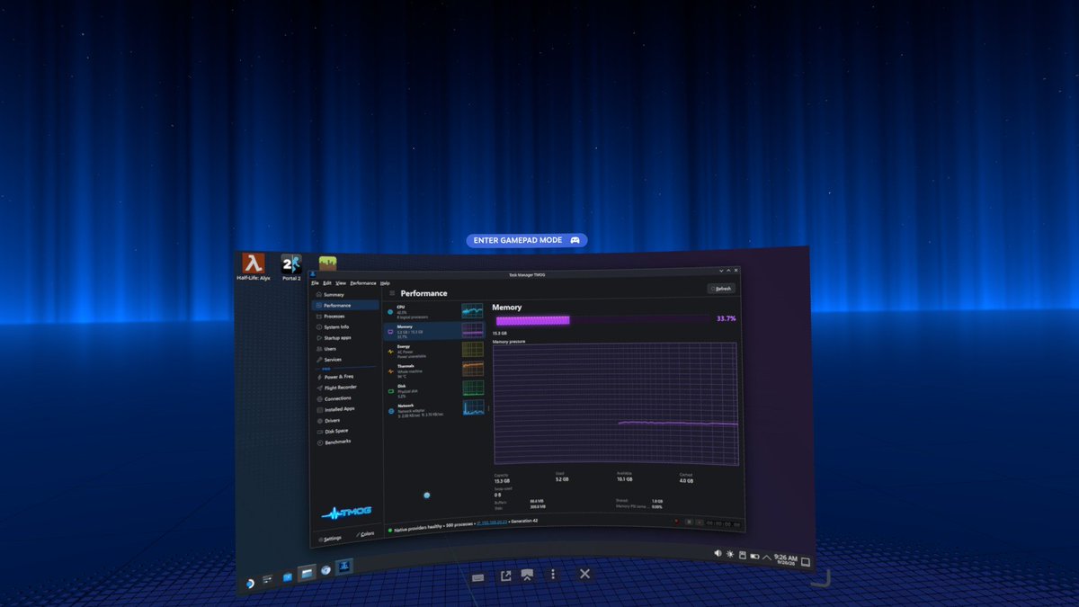Viewport: 1079px width, 607px height.
Task: Open the File menu in Task Manager
Action: click(315, 283)
